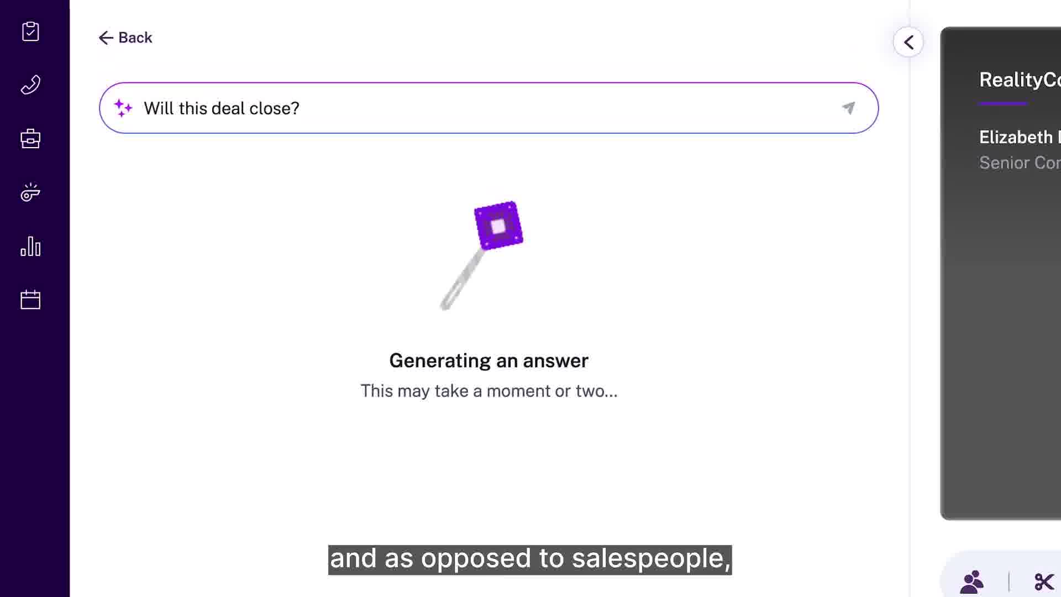Open the participants people icon
This screenshot has height=597, width=1061.
[972, 582]
